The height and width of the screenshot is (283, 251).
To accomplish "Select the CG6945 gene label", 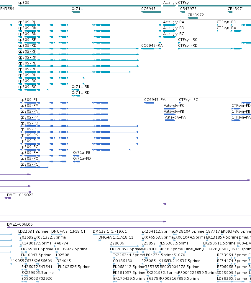I will pyautogui.click(x=148, y=9).
